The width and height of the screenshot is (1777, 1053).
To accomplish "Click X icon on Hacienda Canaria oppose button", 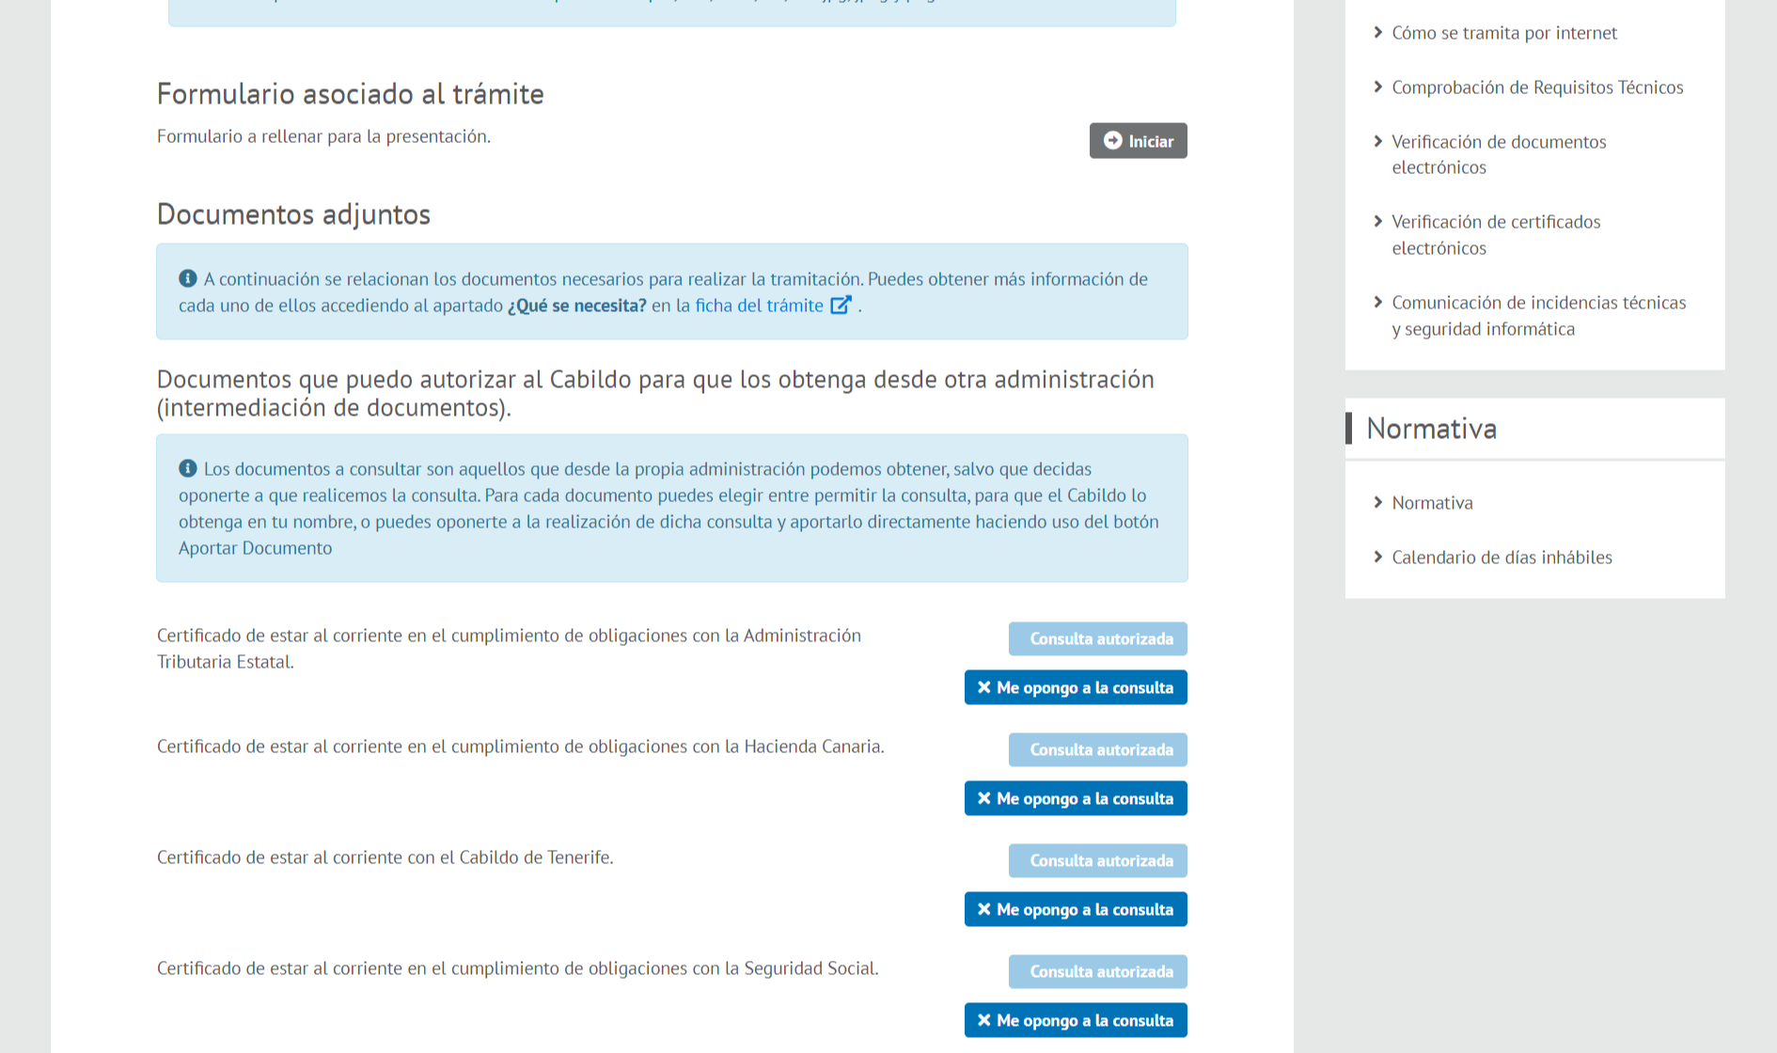I will point(984,798).
